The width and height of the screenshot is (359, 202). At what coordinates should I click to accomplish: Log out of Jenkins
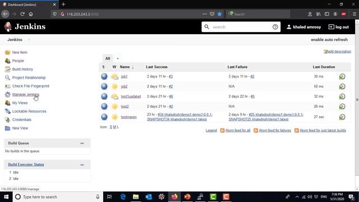pos(338,27)
